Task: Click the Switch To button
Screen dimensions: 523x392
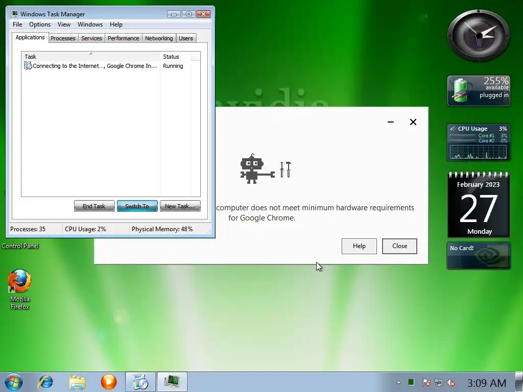Action: 137,206
